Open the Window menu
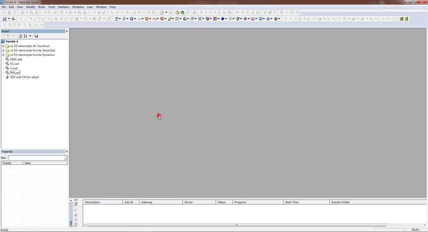 click(x=101, y=7)
